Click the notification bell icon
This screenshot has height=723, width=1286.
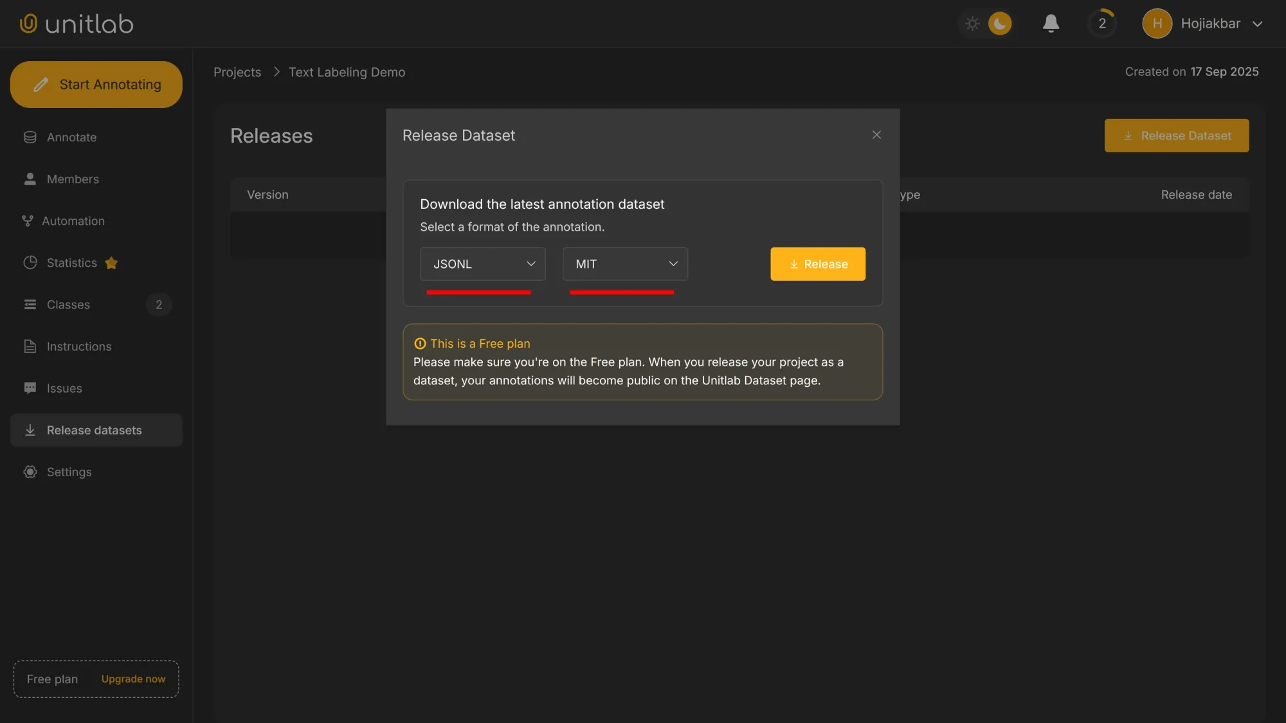pyautogui.click(x=1051, y=24)
